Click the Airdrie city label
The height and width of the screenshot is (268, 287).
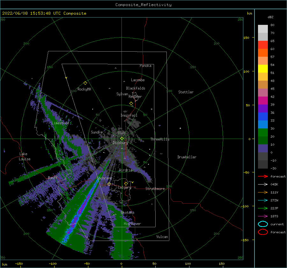(126, 170)
